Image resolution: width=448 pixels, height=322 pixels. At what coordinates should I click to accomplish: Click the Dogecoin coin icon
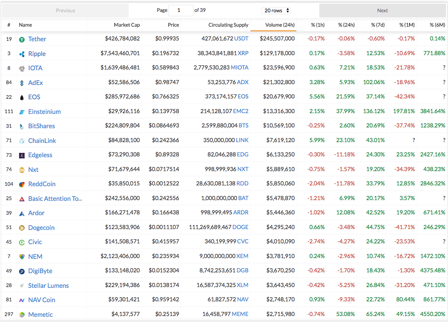point(22,228)
